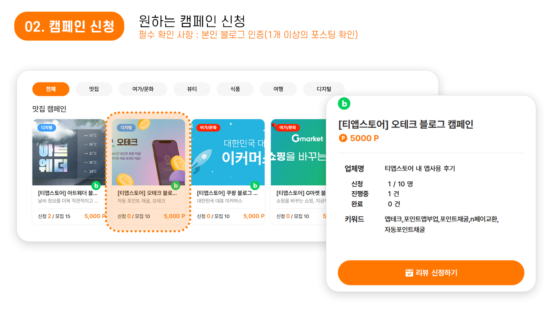
Task: Click the 여가/문화 badge on the Gmarket card
Action: [x=287, y=127]
